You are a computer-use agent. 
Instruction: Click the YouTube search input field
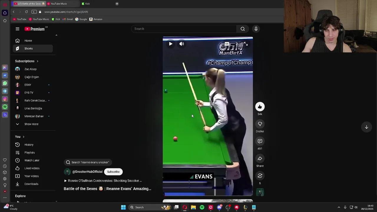pyautogui.click(x=184, y=29)
